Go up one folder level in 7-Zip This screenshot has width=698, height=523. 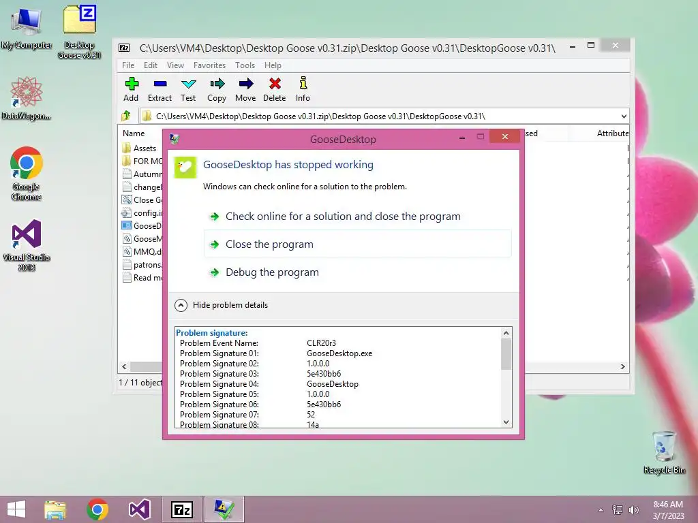pyautogui.click(x=126, y=116)
